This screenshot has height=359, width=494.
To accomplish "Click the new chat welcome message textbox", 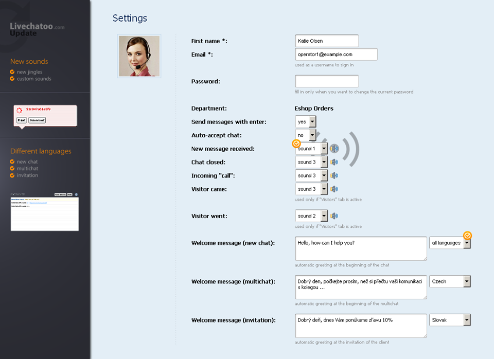I will pyautogui.click(x=361, y=248).
